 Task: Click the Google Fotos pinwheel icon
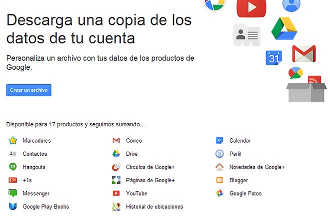tap(219, 193)
